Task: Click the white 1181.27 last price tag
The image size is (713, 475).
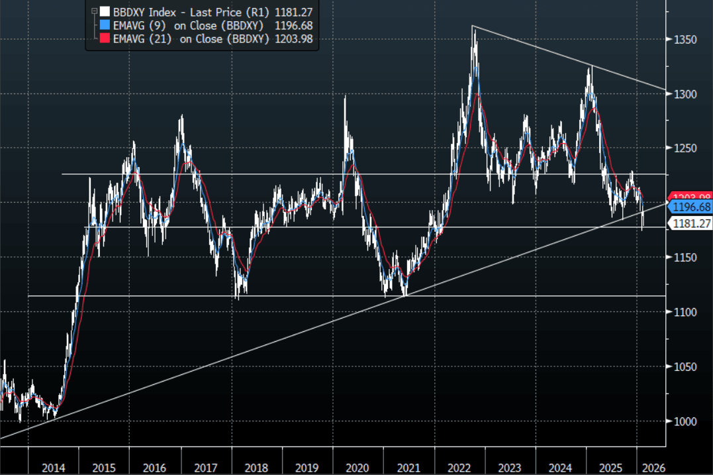Action: click(690, 224)
